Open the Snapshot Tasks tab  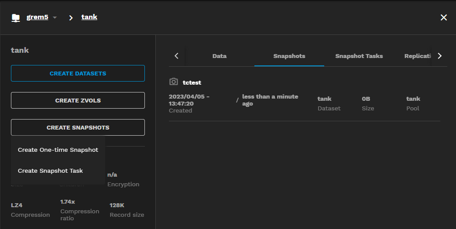tap(359, 56)
